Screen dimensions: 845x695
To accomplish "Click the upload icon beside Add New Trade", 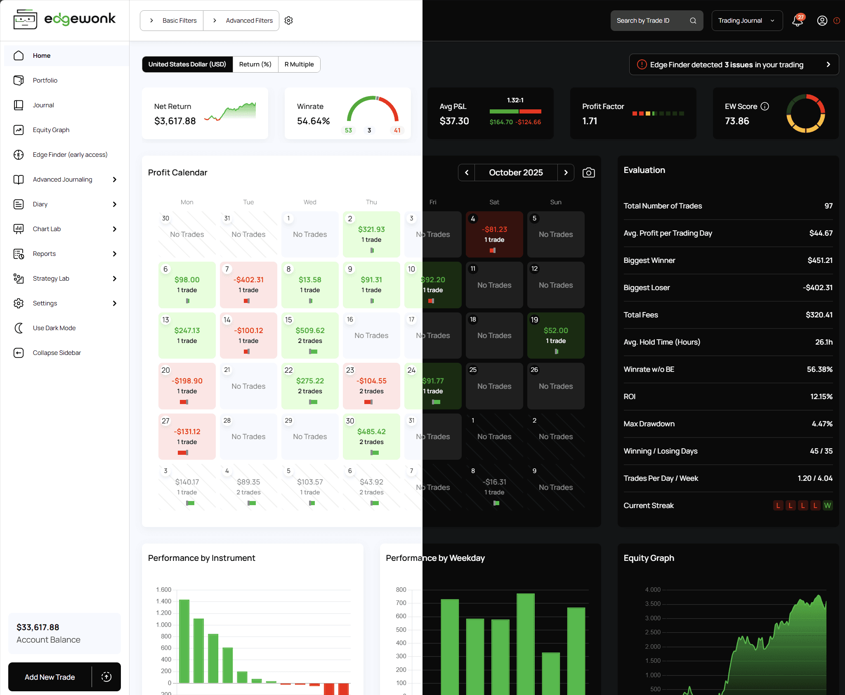I will pos(106,677).
